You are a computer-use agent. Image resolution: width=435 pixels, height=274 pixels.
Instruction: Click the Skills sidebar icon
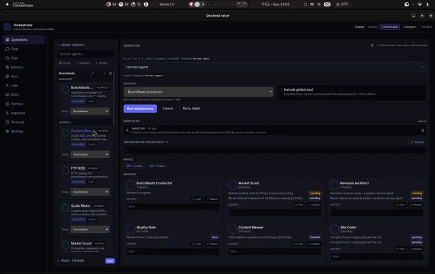point(7,95)
